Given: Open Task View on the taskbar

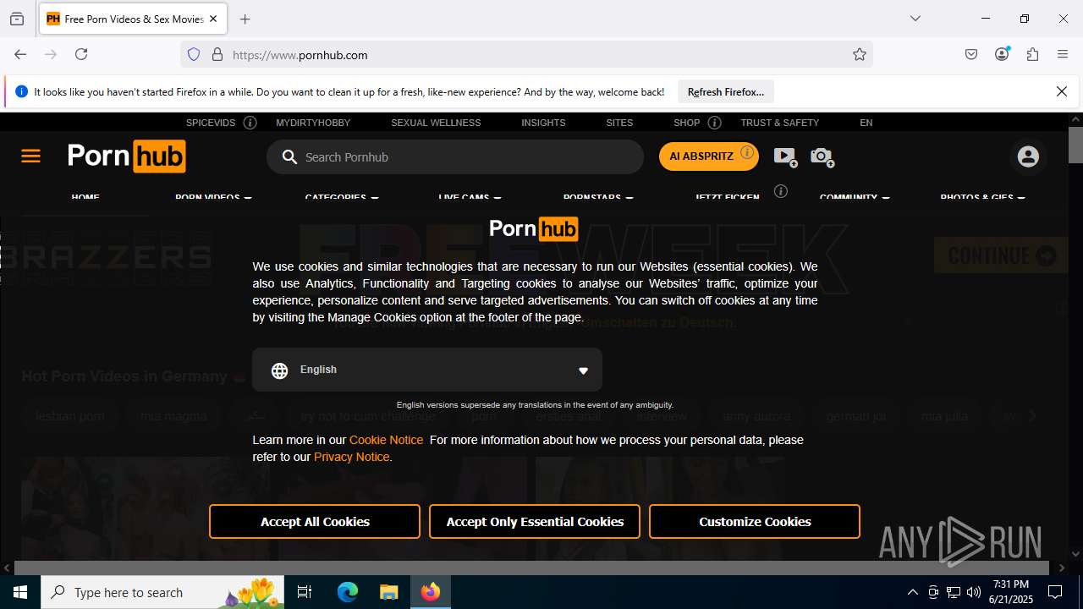Looking at the screenshot, I should point(305,592).
